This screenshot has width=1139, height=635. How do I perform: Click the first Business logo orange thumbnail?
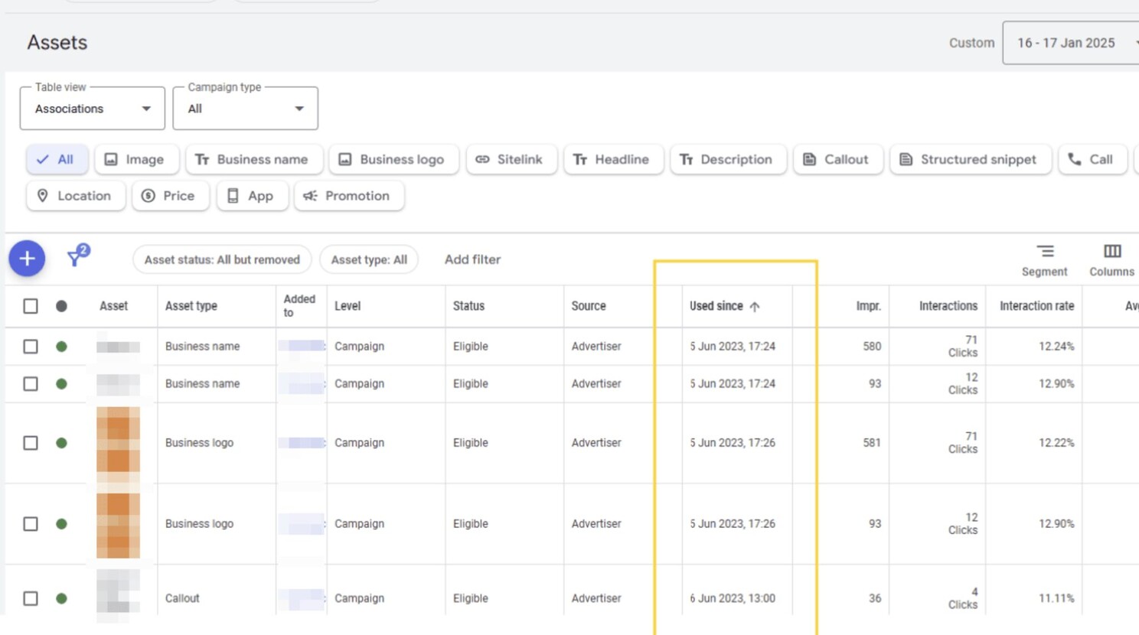[x=118, y=442]
